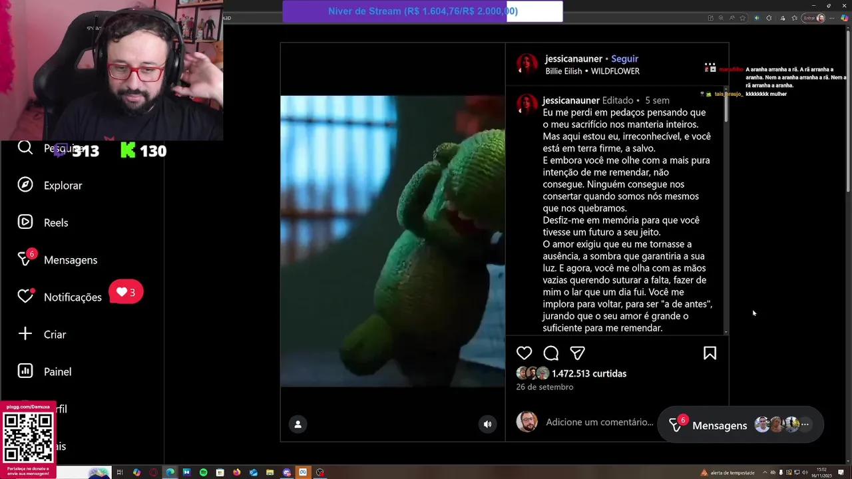Click the 26 de setembro date
Screen dimensions: 852x479
point(544,387)
